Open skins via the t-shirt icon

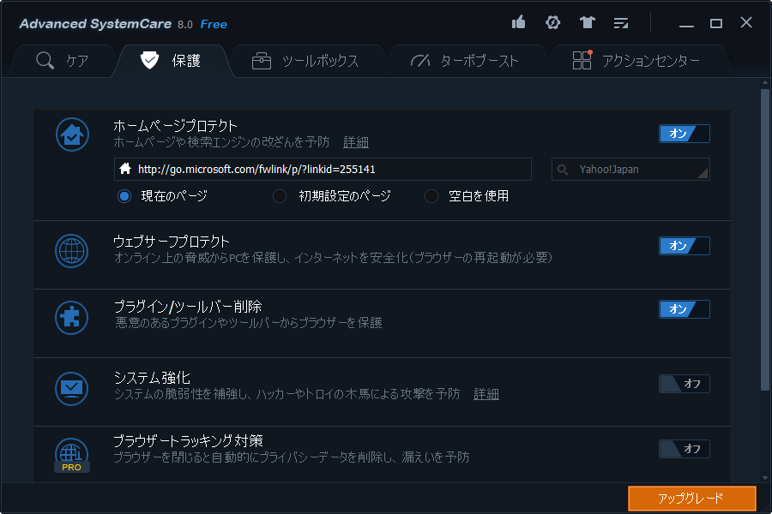587,23
